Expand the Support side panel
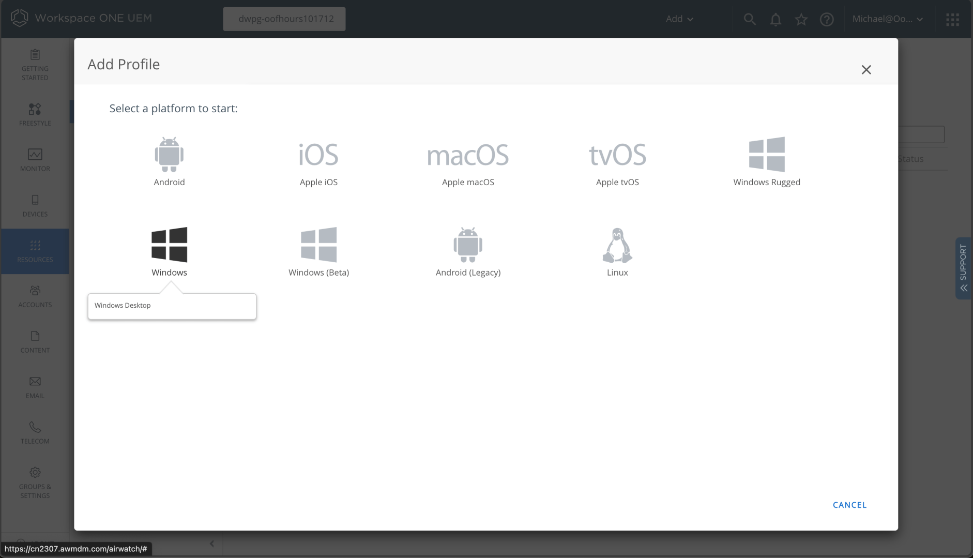This screenshot has height=558, width=973. click(963, 268)
